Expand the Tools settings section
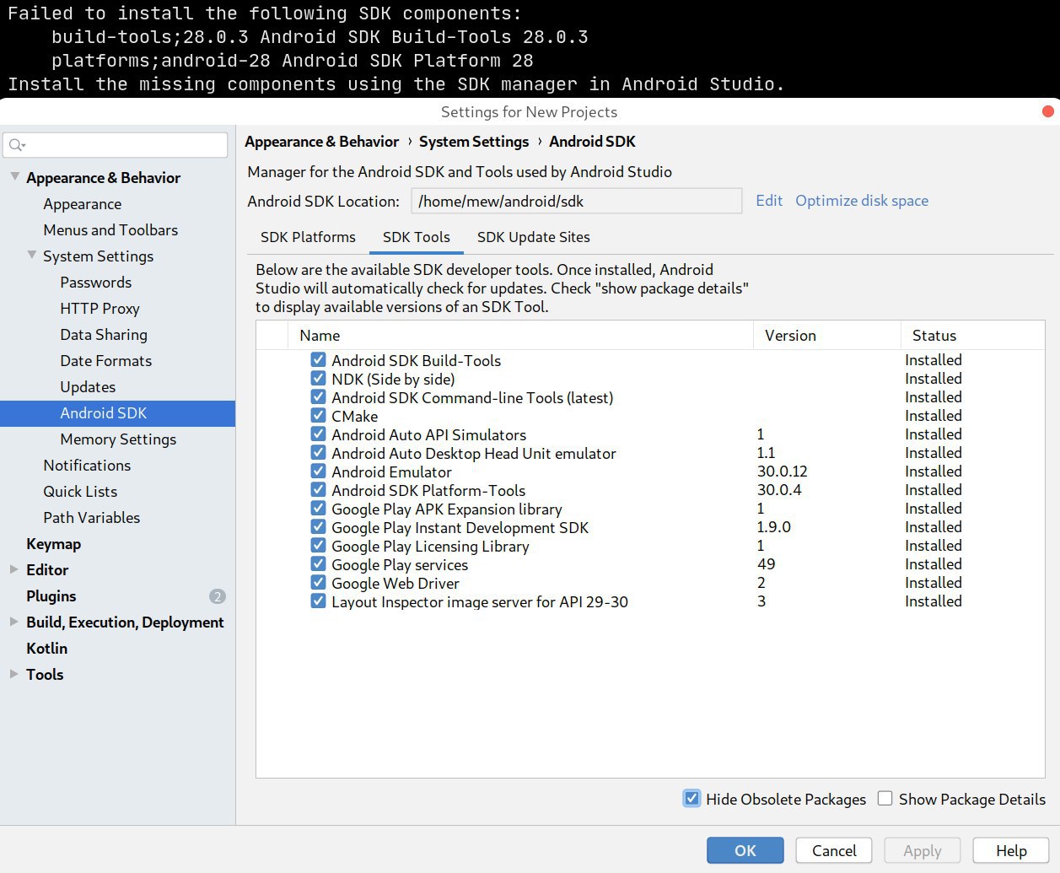The width and height of the screenshot is (1060, 873). click(14, 674)
